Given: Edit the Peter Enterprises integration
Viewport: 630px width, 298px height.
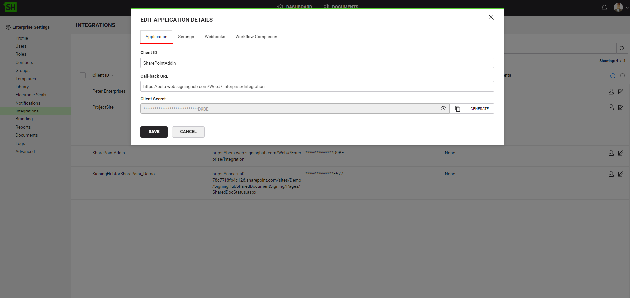Looking at the screenshot, I should tap(620, 92).
